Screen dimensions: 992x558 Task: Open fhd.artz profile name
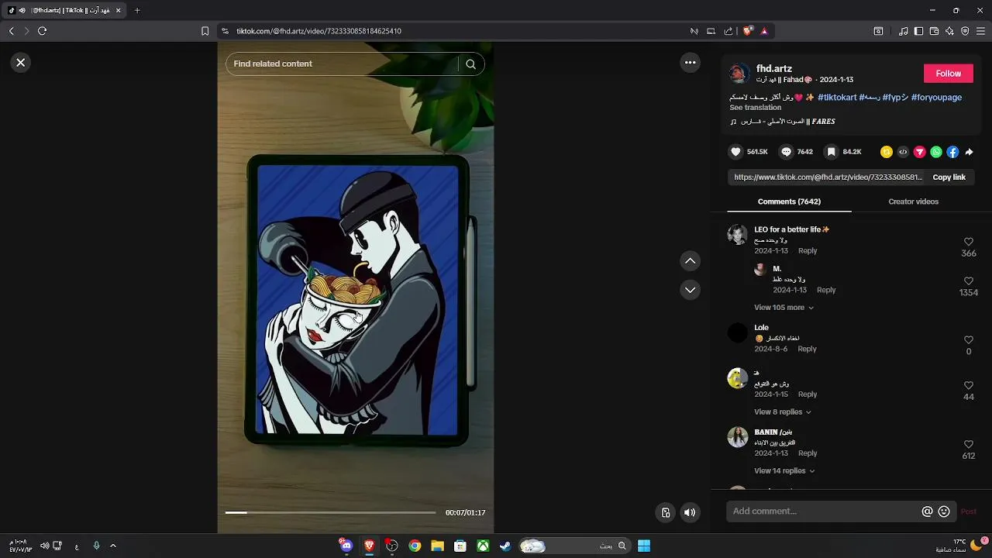(773, 69)
